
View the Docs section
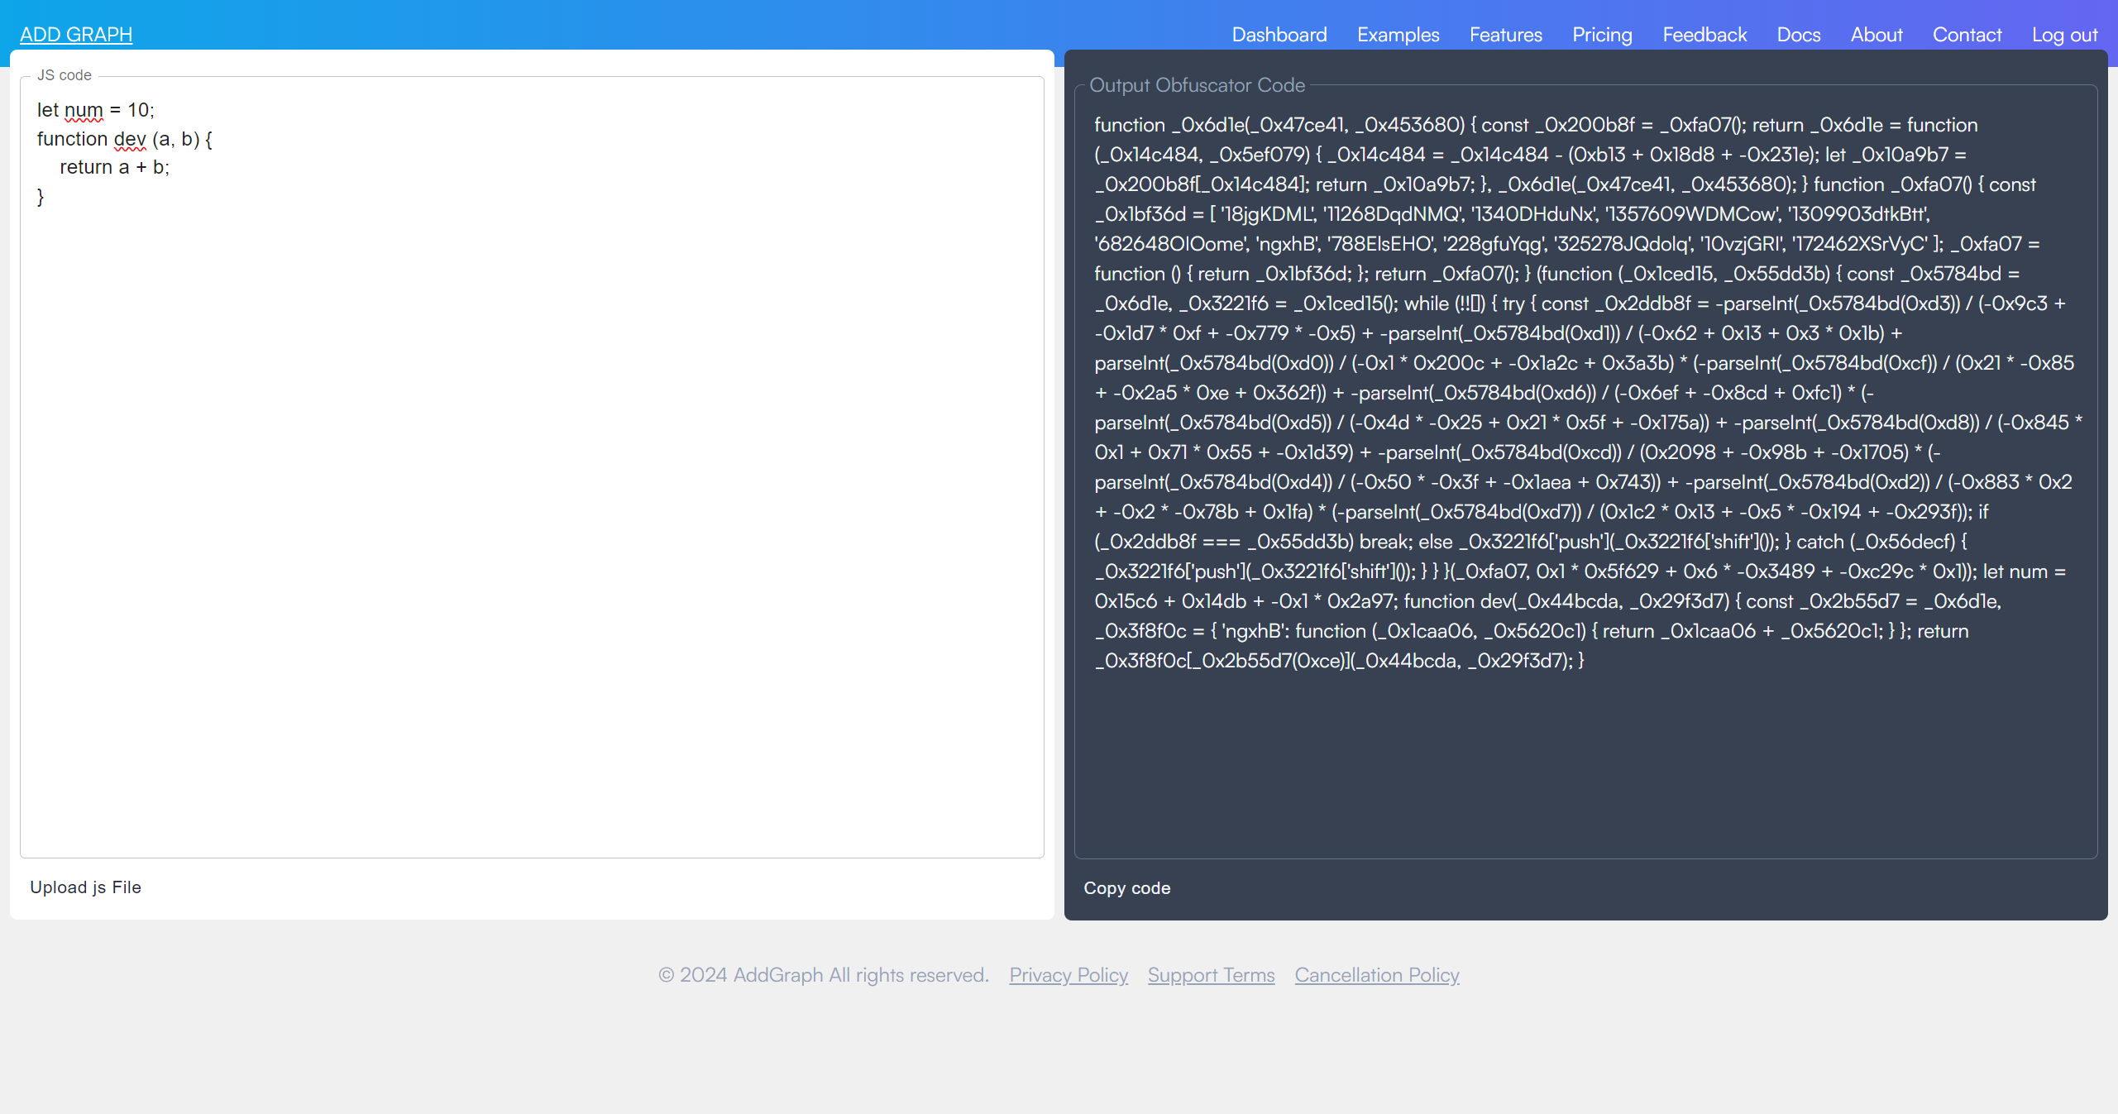[1798, 35]
